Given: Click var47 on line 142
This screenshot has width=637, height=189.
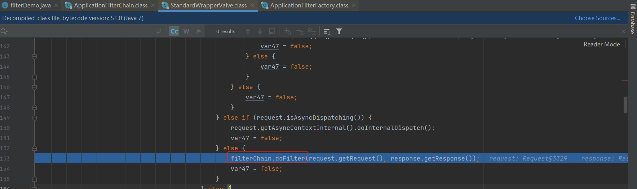Looking at the screenshot, I should (x=270, y=46).
